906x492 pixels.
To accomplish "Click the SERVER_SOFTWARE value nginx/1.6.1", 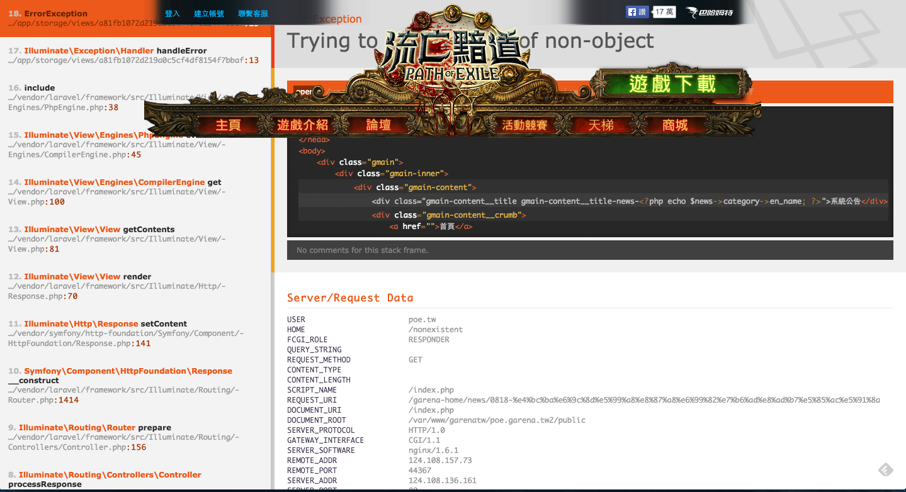I will tap(434, 450).
